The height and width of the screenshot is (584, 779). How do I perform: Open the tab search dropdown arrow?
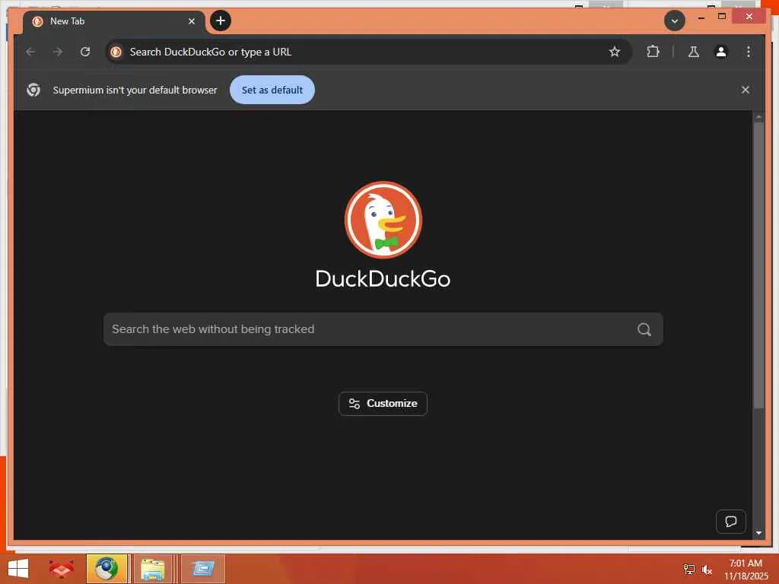coord(674,21)
